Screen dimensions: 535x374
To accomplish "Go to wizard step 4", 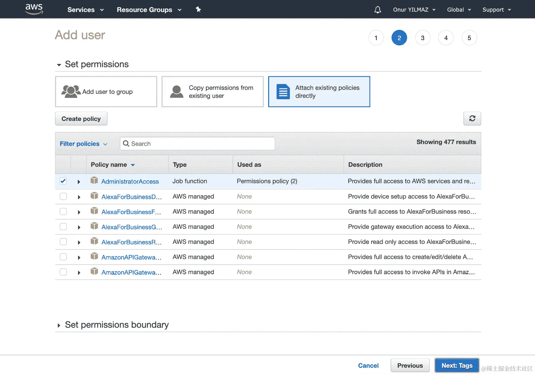I will click(x=446, y=38).
